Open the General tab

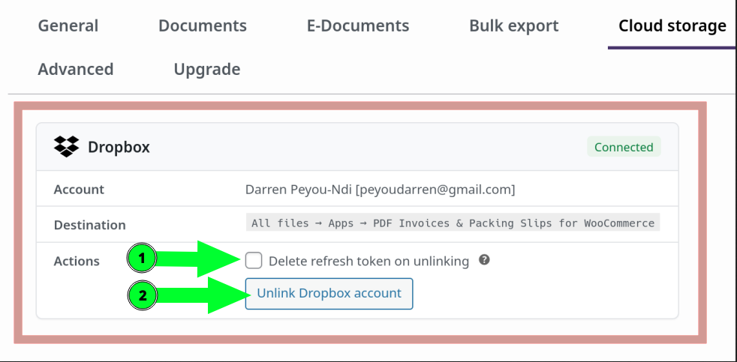(x=68, y=25)
